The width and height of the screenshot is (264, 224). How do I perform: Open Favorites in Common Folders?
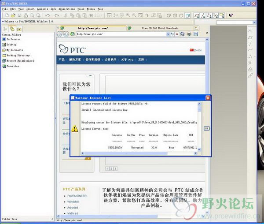point(11,66)
